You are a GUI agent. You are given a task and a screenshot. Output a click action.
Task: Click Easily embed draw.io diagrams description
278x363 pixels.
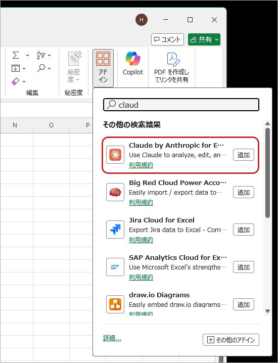(177, 305)
